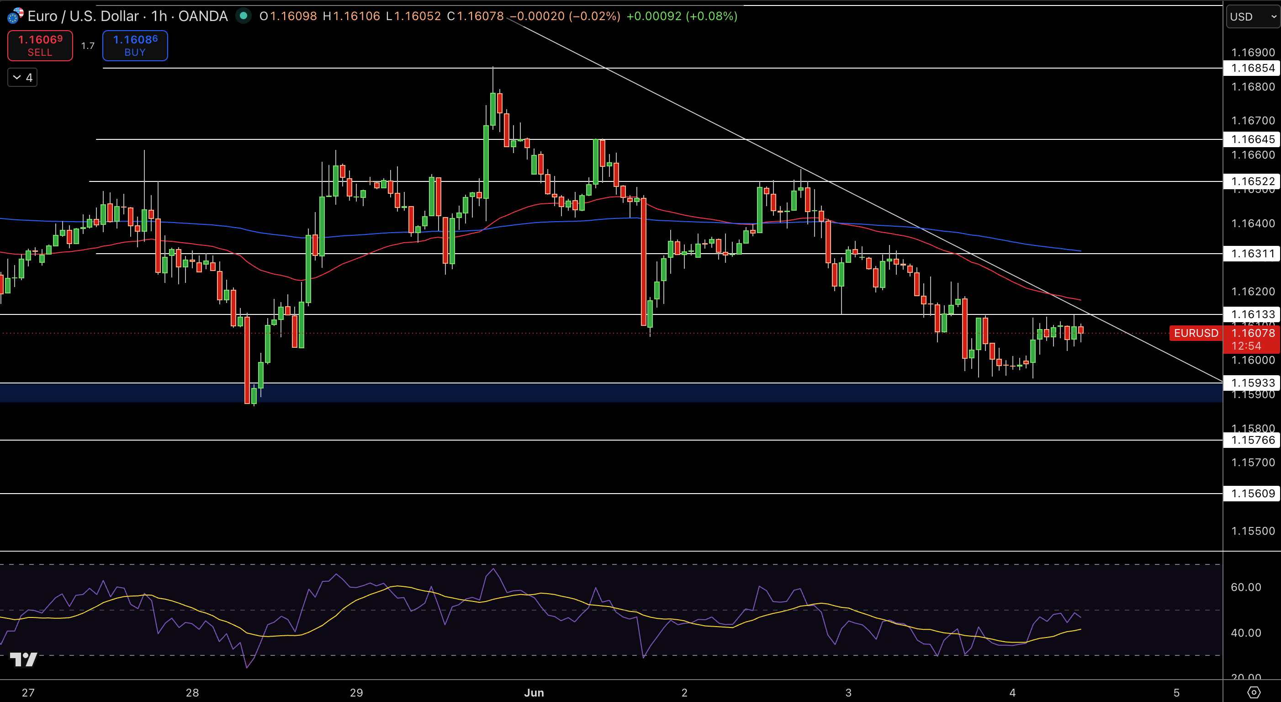
Task: Click the RSI 60.00 scale label
Action: [x=1246, y=588]
